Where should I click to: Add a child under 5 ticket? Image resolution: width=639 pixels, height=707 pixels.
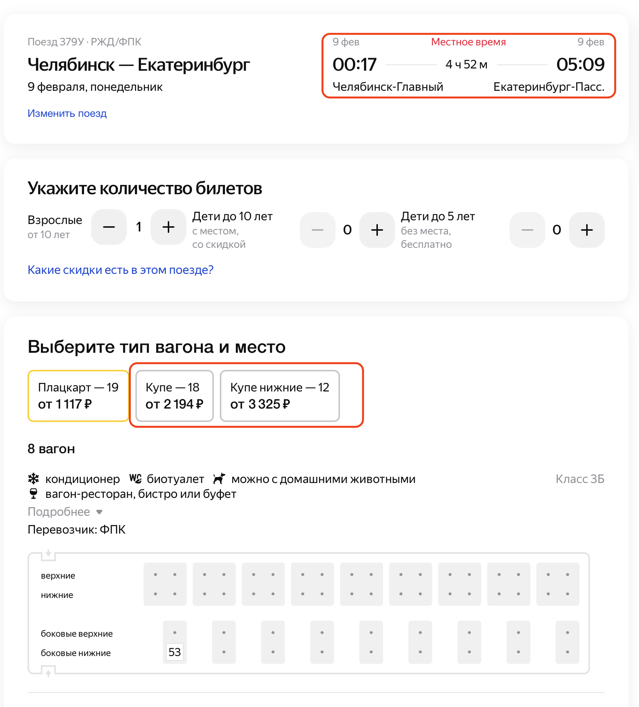[x=587, y=230]
